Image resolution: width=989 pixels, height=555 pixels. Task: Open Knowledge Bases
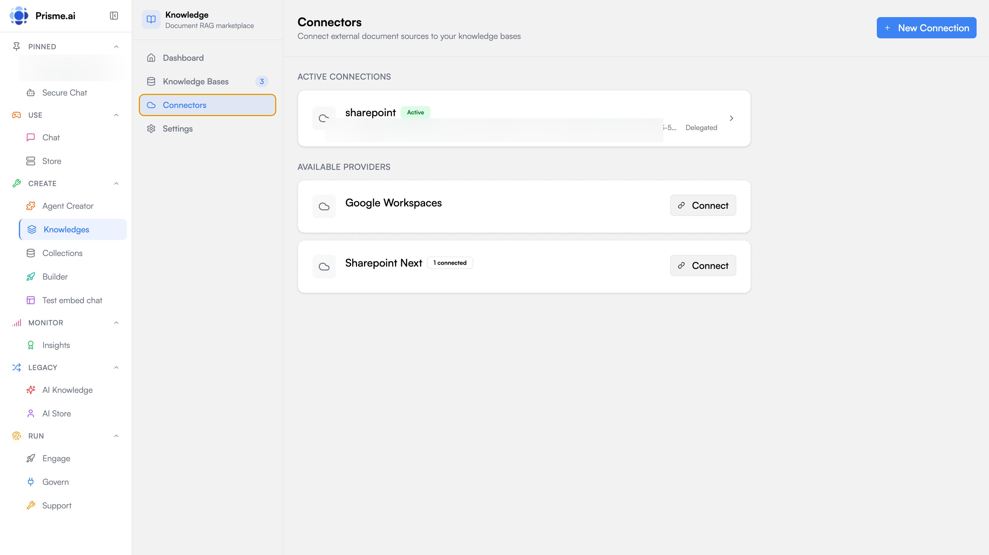(207, 81)
